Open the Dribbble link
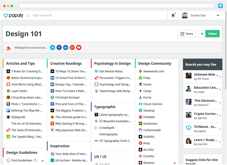Viewport: 227px width, 165px height. point(149,117)
